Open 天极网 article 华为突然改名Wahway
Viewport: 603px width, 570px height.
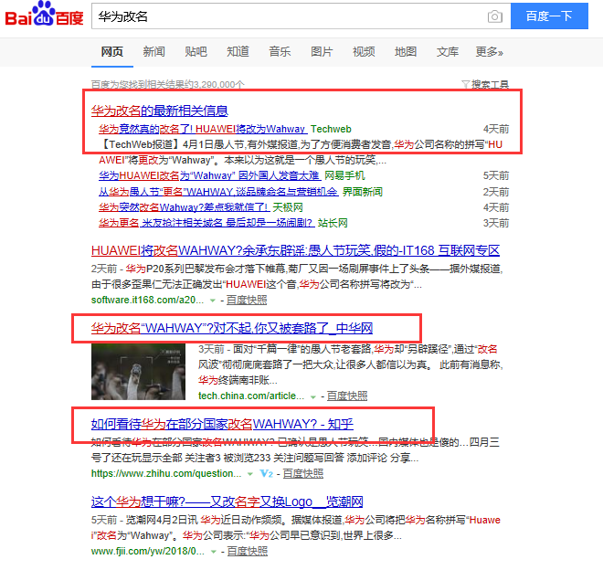[x=185, y=207]
